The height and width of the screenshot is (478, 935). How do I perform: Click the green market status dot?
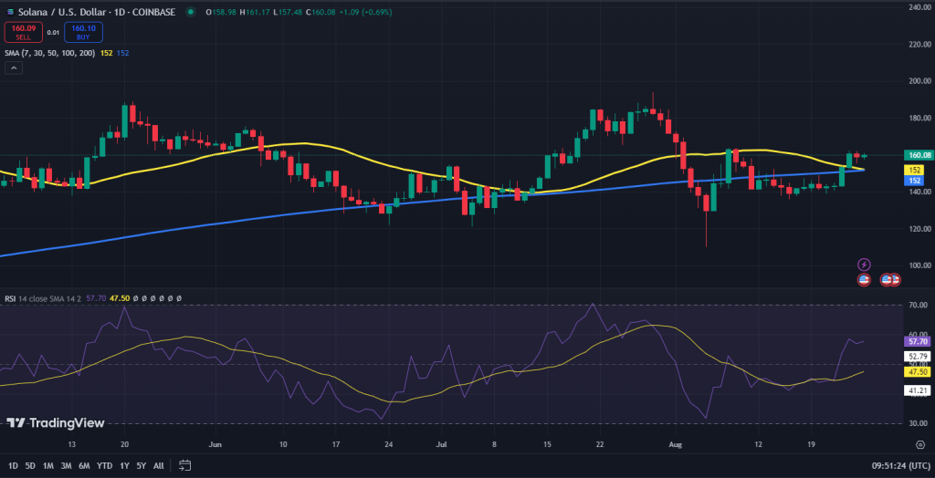(190, 11)
